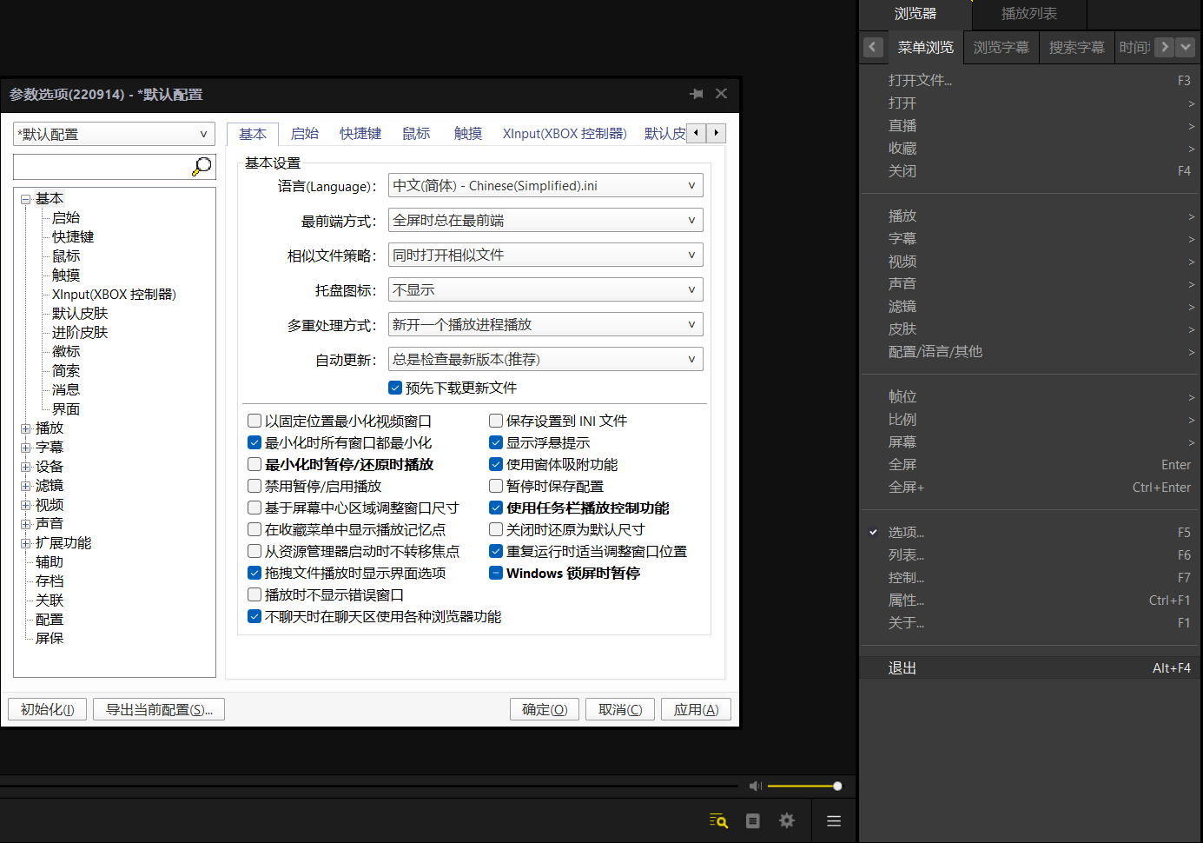Select 默认皮肤 in the settings tree

click(80, 314)
